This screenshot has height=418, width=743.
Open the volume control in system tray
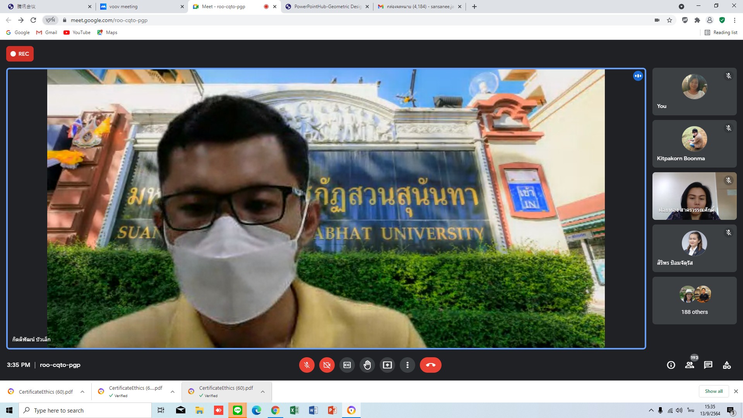click(679, 410)
